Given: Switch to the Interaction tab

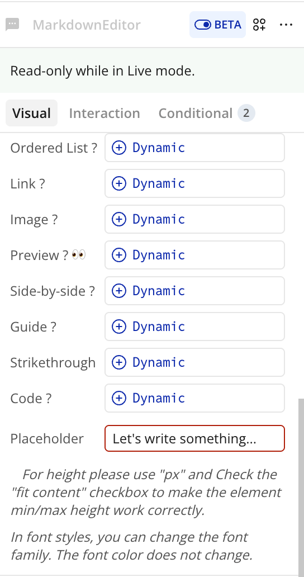Looking at the screenshot, I should click(104, 113).
